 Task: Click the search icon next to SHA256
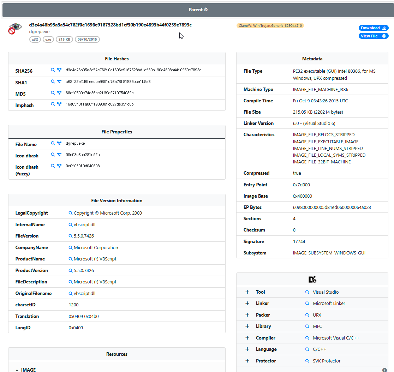click(53, 70)
